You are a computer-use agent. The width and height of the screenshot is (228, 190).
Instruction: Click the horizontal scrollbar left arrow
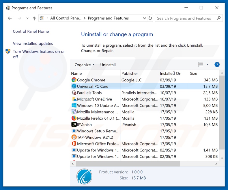click(x=73, y=164)
